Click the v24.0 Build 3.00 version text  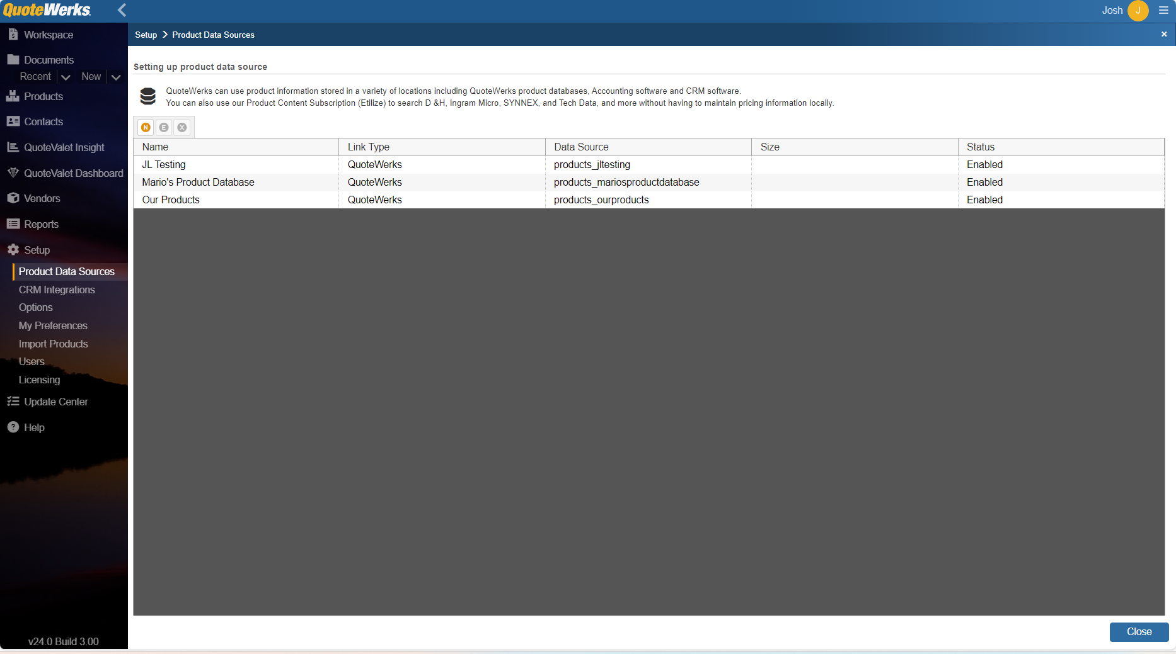(x=64, y=641)
